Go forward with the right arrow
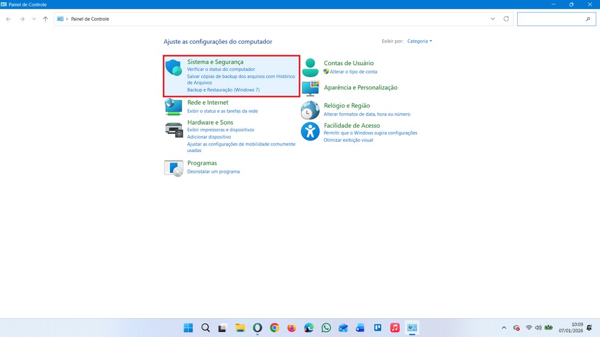 point(22,19)
